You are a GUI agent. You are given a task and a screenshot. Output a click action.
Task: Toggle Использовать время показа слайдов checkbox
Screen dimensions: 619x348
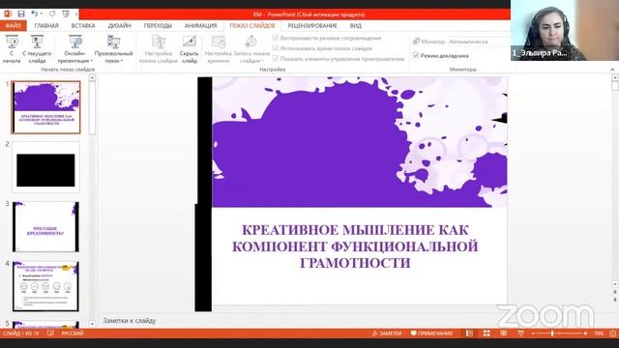(276, 48)
